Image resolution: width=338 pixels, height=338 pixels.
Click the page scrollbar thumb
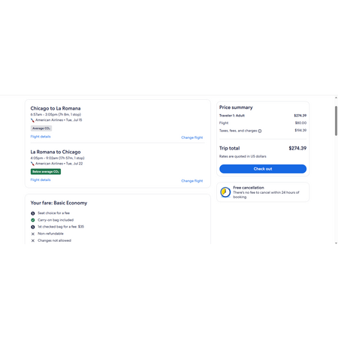coord(336,121)
